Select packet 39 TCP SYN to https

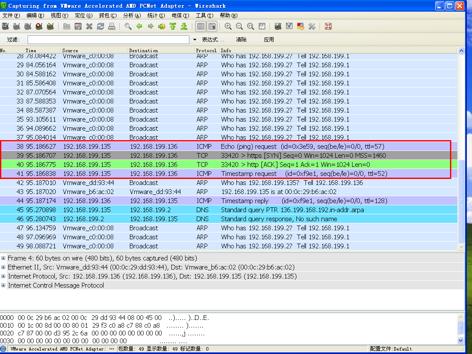(x=229, y=156)
